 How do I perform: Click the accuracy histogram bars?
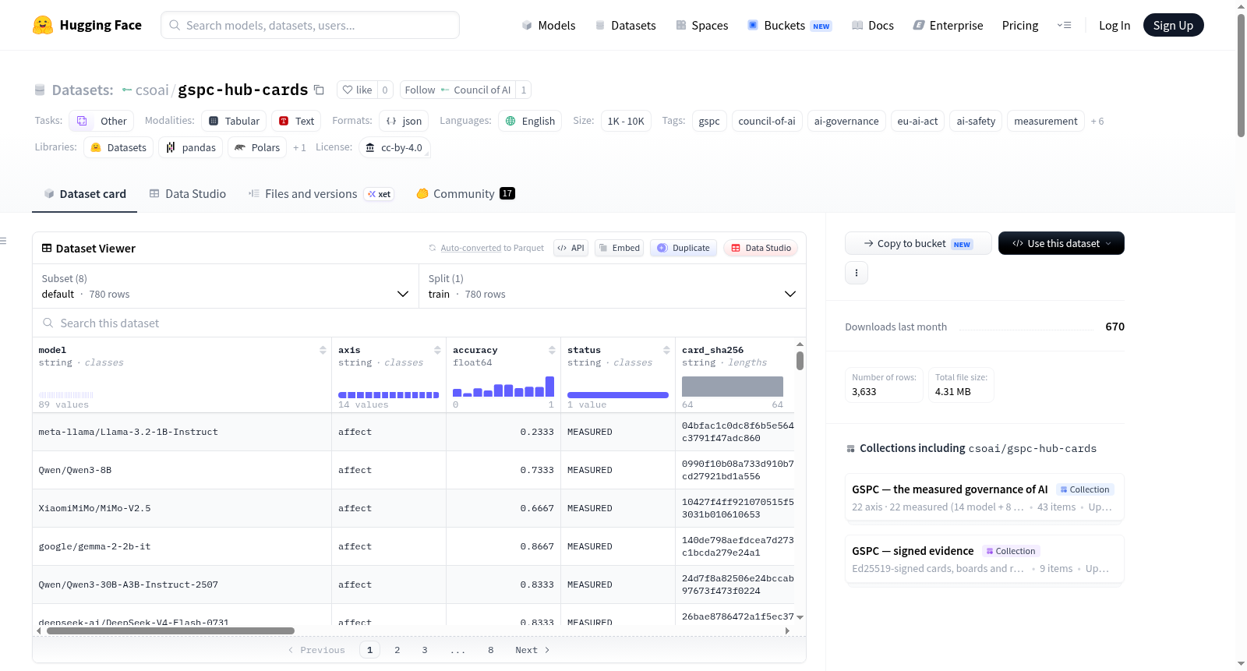(x=503, y=387)
